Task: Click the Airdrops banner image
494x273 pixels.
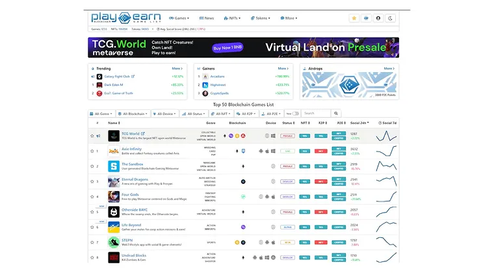Action: (350, 84)
